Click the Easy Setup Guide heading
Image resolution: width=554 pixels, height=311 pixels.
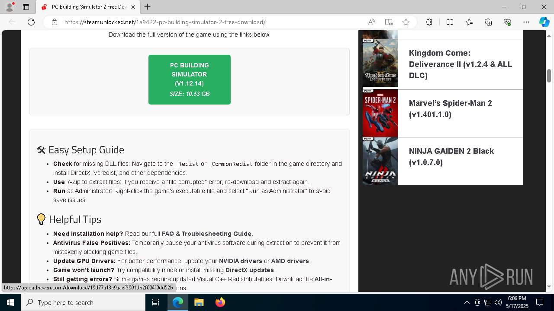[x=81, y=150]
